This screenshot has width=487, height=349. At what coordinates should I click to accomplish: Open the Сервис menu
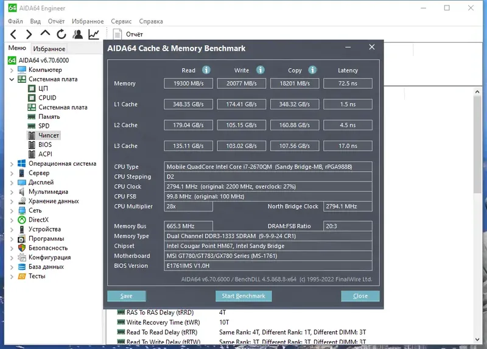coord(121,21)
